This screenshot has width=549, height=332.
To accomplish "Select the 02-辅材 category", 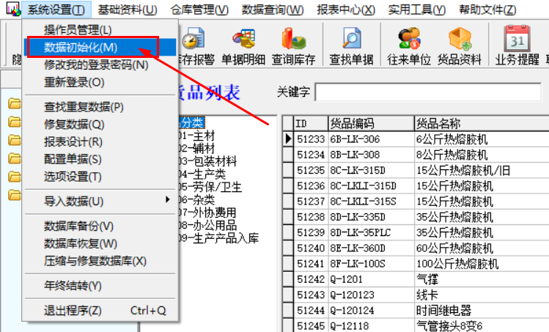I will tap(196, 149).
